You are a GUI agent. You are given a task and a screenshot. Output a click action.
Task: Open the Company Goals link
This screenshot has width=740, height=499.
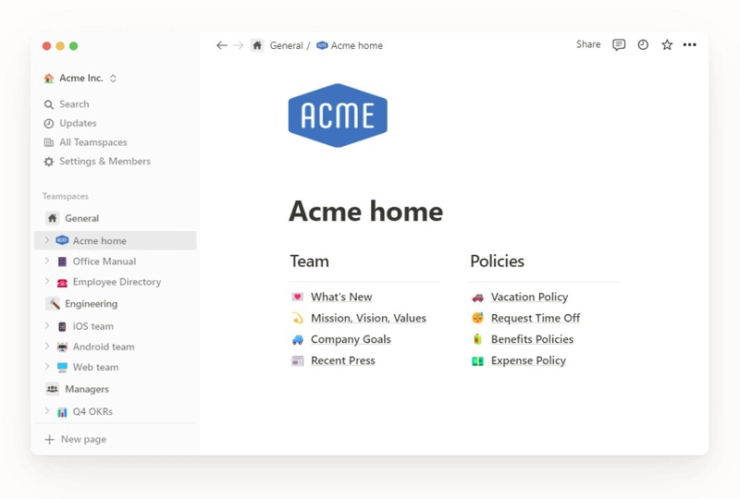pyautogui.click(x=351, y=339)
